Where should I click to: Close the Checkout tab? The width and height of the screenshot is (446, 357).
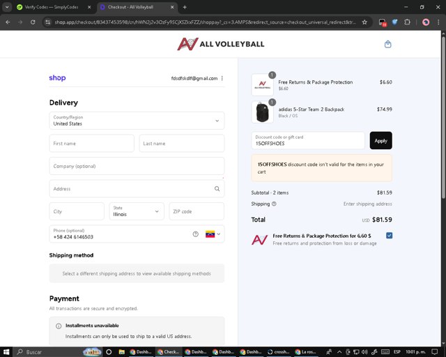coord(172,7)
